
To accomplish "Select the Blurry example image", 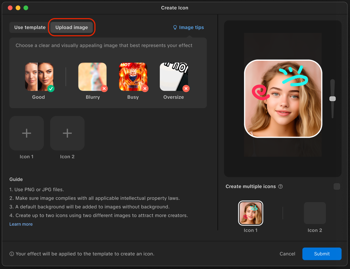I will [92, 77].
